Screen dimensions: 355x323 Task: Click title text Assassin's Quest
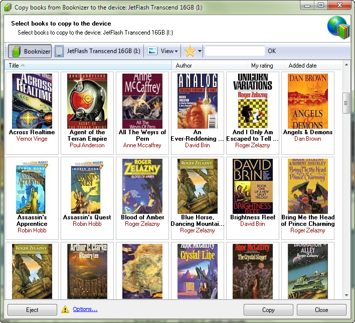[x=87, y=217]
